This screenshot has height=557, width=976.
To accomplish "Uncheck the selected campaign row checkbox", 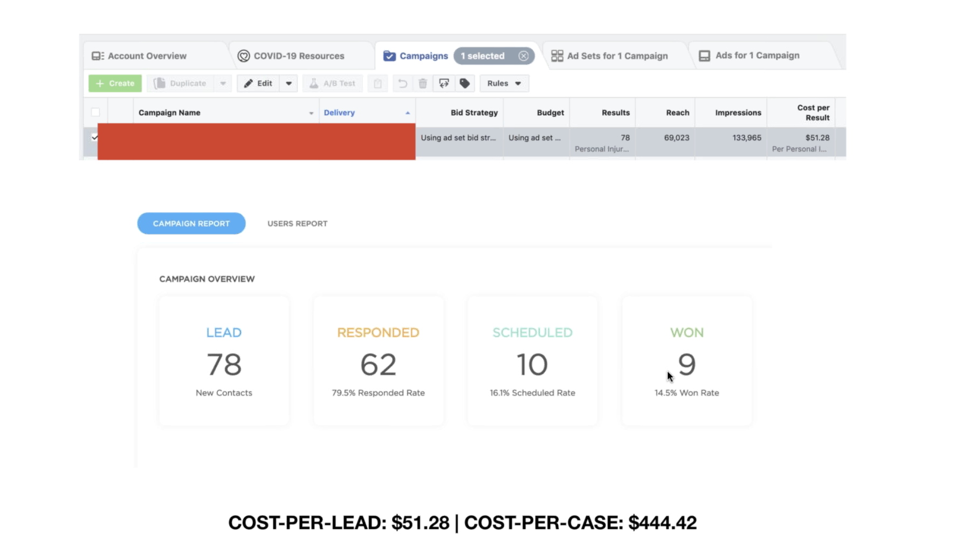I will (x=94, y=137).
